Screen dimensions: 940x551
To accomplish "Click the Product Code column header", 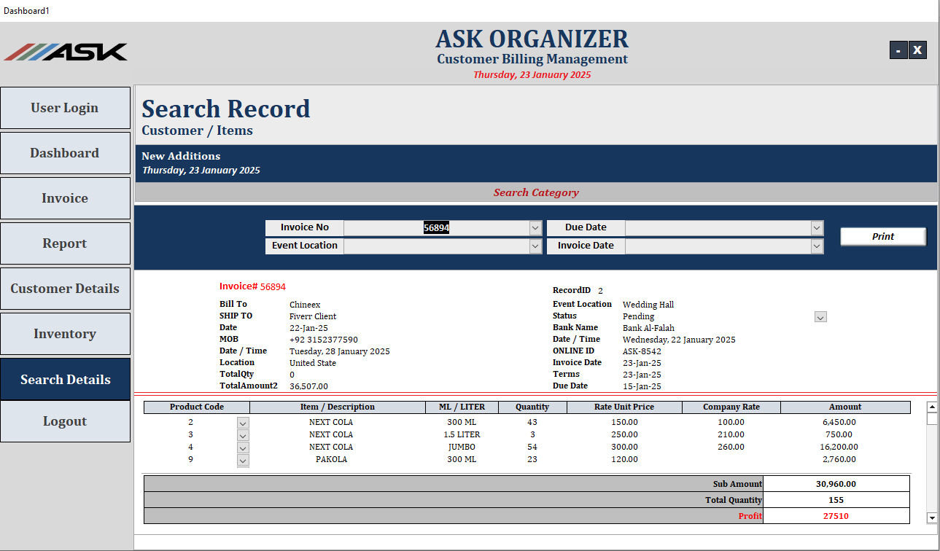I will [197, 407].
